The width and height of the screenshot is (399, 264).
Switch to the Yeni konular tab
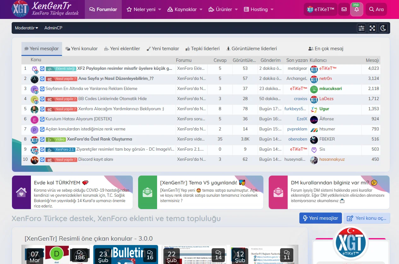81,49
